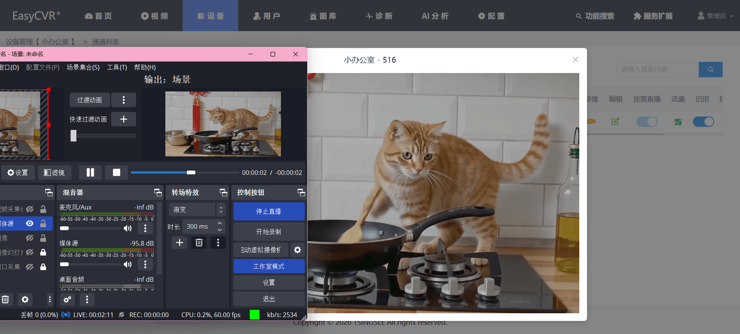The width and height of the screenshot is (740, 334).
Task: Hide the selected 媒体源 source eye
Action: [x=30, y=223]
